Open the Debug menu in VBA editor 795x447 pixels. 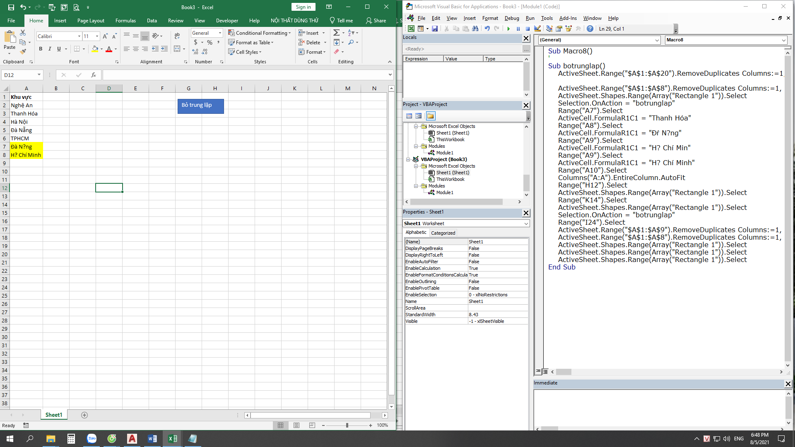[x=512, y=18]
